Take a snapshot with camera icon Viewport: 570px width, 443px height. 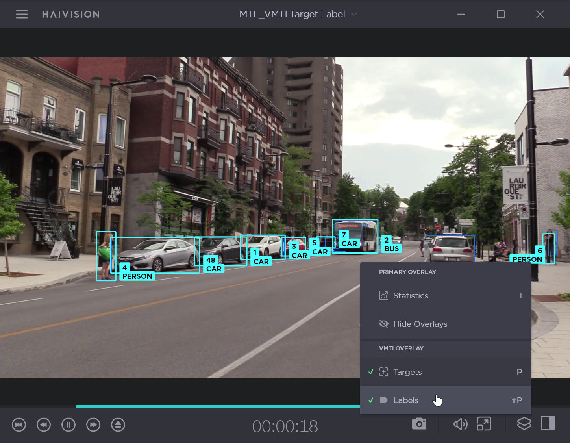point(419,424)
